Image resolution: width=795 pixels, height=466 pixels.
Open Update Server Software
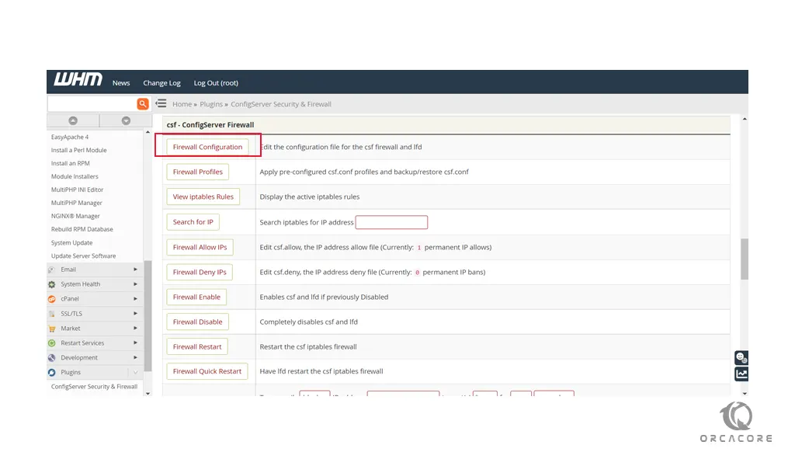[x=83, y=256]
